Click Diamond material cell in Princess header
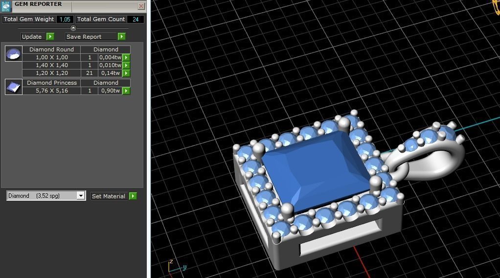The width and height of the screenshot is (500, 278). coord(106,83)
